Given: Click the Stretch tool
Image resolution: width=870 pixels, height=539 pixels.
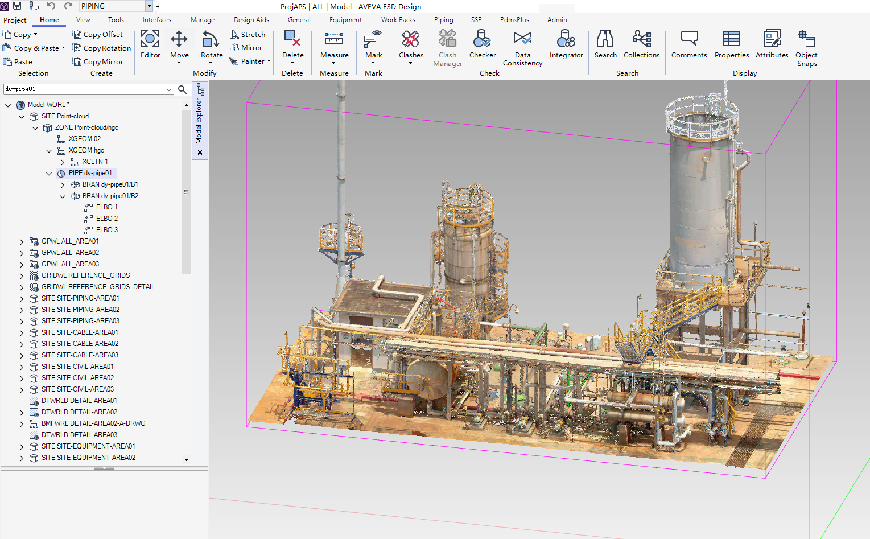Looking at the screenshot, I should pos(248,35).
